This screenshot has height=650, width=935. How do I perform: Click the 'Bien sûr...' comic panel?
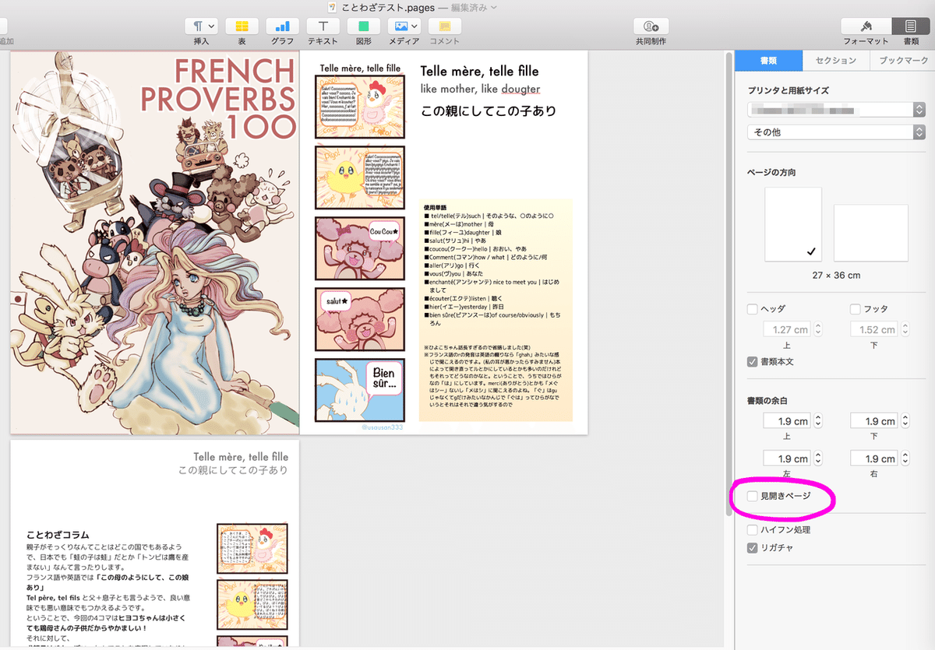click(360, 390)
